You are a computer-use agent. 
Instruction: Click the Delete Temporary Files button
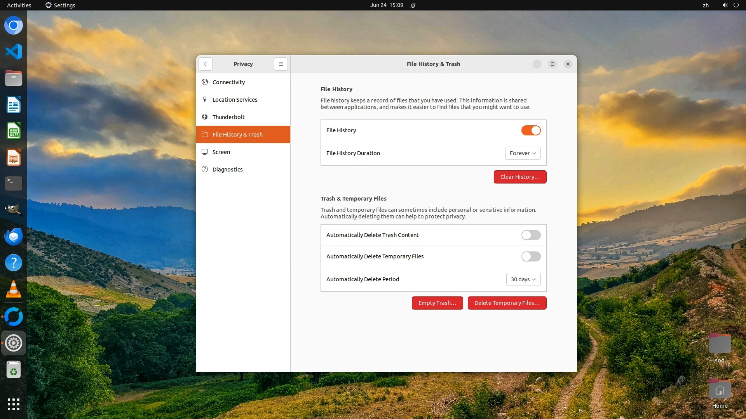coord(507,303)
